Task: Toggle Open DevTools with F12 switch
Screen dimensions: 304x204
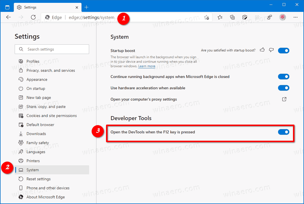Action: coord(284,132)
